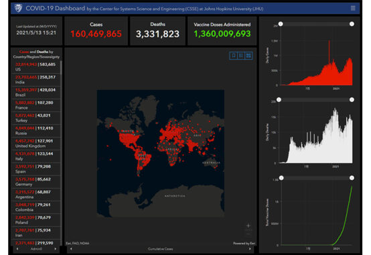
Task: Click previous arrow beside Cumulative Cases
Action: click(x=71, y=249)
